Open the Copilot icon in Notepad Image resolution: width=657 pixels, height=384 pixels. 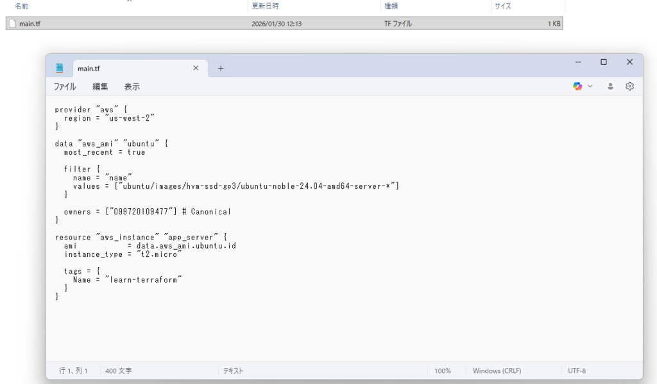pos(577,86)
